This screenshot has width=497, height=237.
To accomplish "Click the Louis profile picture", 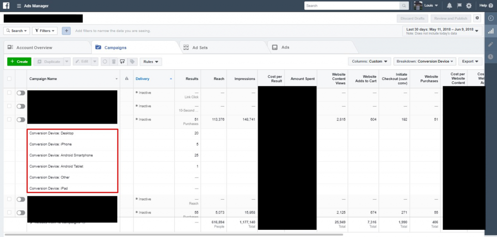I will [x=418, y=6].
